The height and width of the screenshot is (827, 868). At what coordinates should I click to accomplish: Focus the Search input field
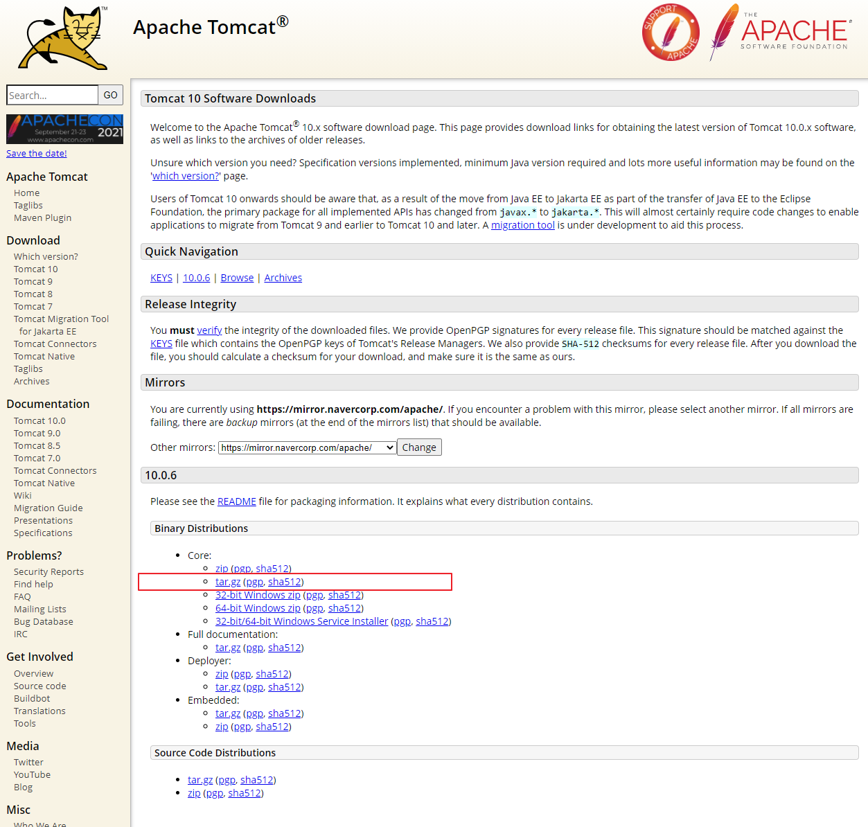coord(52,95)
